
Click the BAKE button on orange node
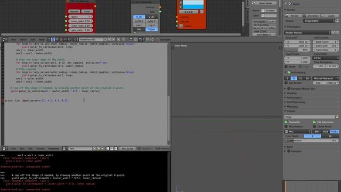(x=189, y=12)
